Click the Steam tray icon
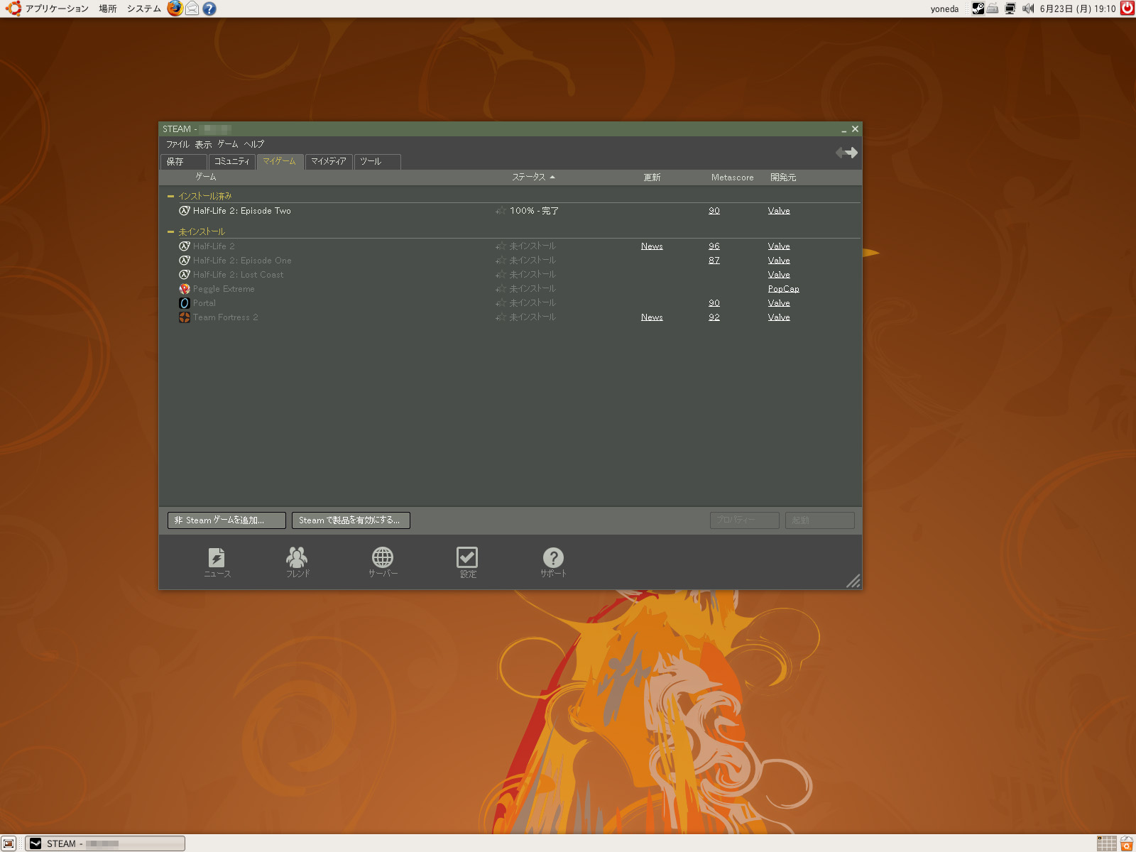This screenshot has height=852, width=1136. (978, 9)
